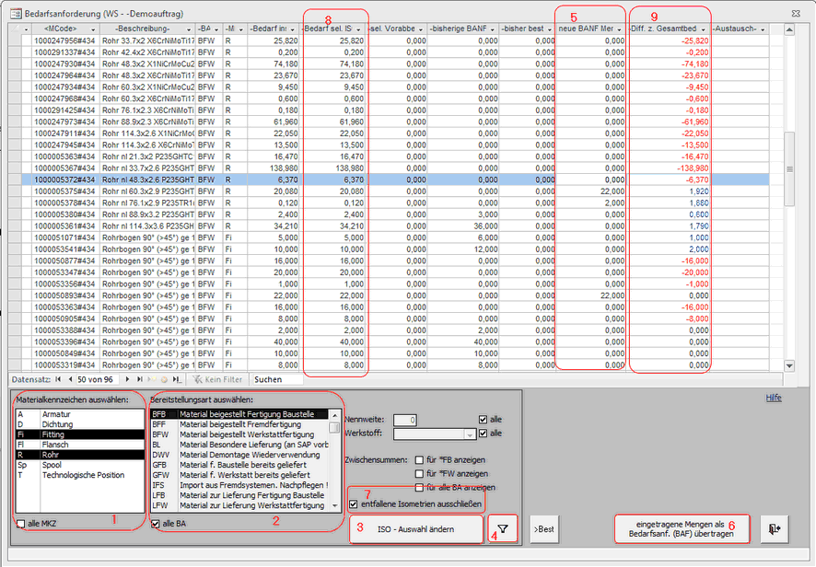Uncheck the 'alle BA' checkbox

point(156,524)
